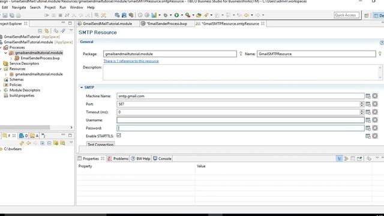Click clear binding icon for Port

[375, 104]
